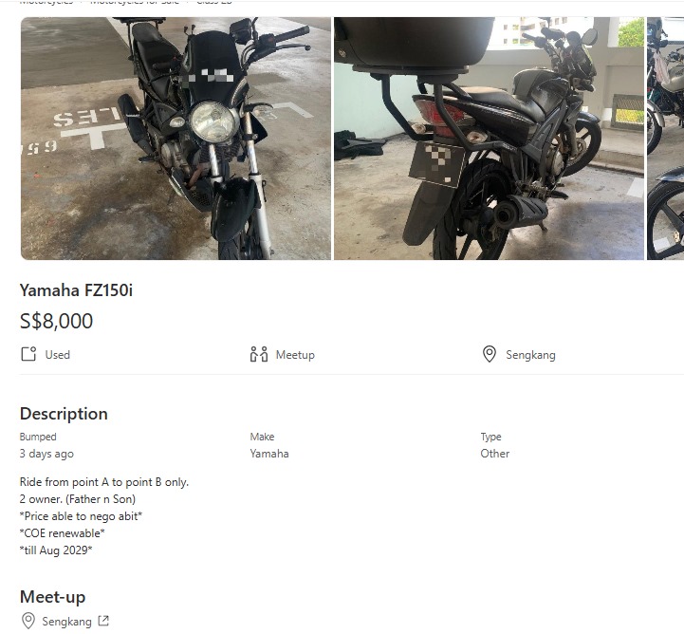
Task: Click the Meetup label text
Action: 295,355
